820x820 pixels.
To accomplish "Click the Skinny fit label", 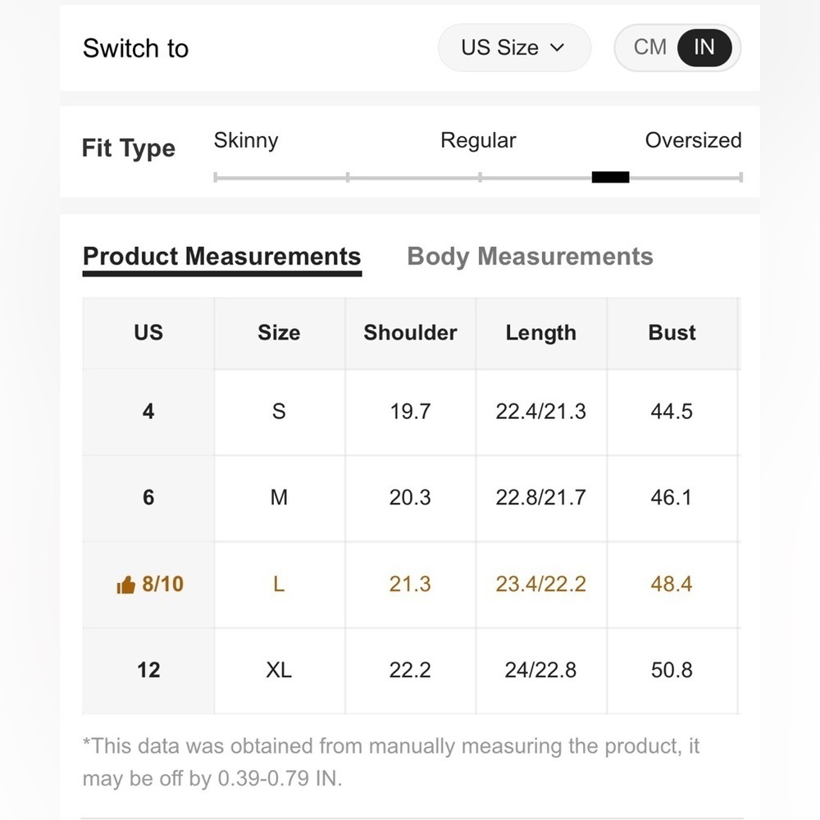I will point(246,140).
